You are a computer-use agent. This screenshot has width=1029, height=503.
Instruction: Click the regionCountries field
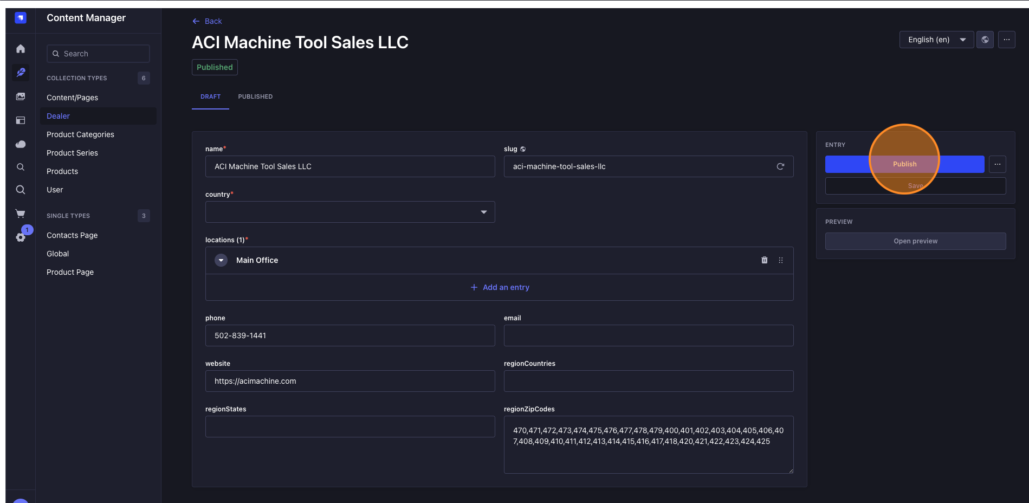pos(649,381)
